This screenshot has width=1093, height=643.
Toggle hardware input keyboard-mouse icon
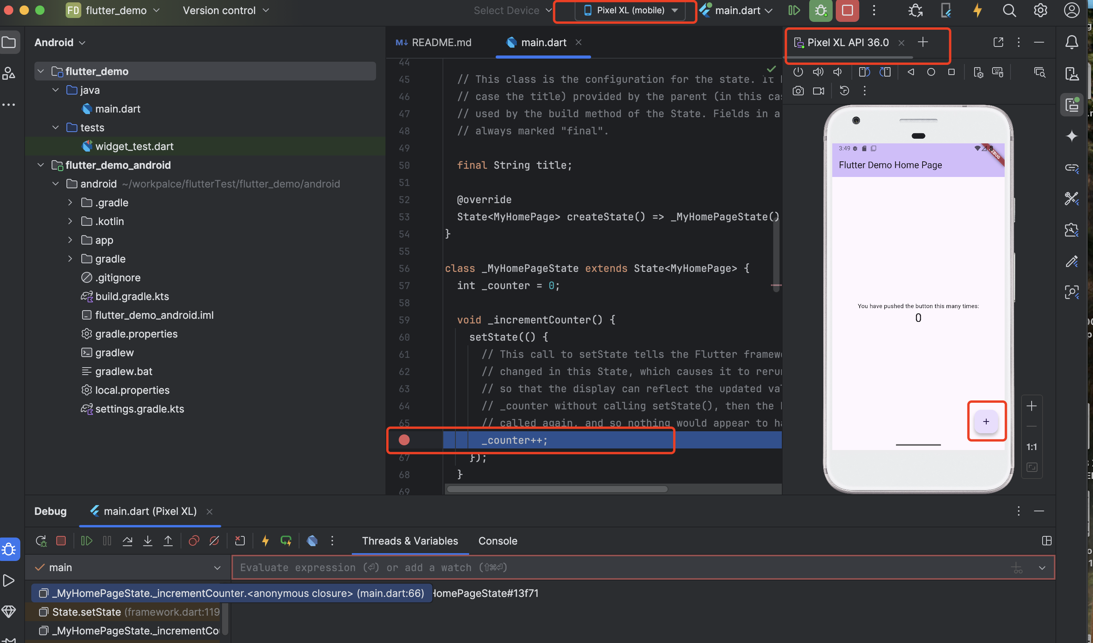[998, 72]
